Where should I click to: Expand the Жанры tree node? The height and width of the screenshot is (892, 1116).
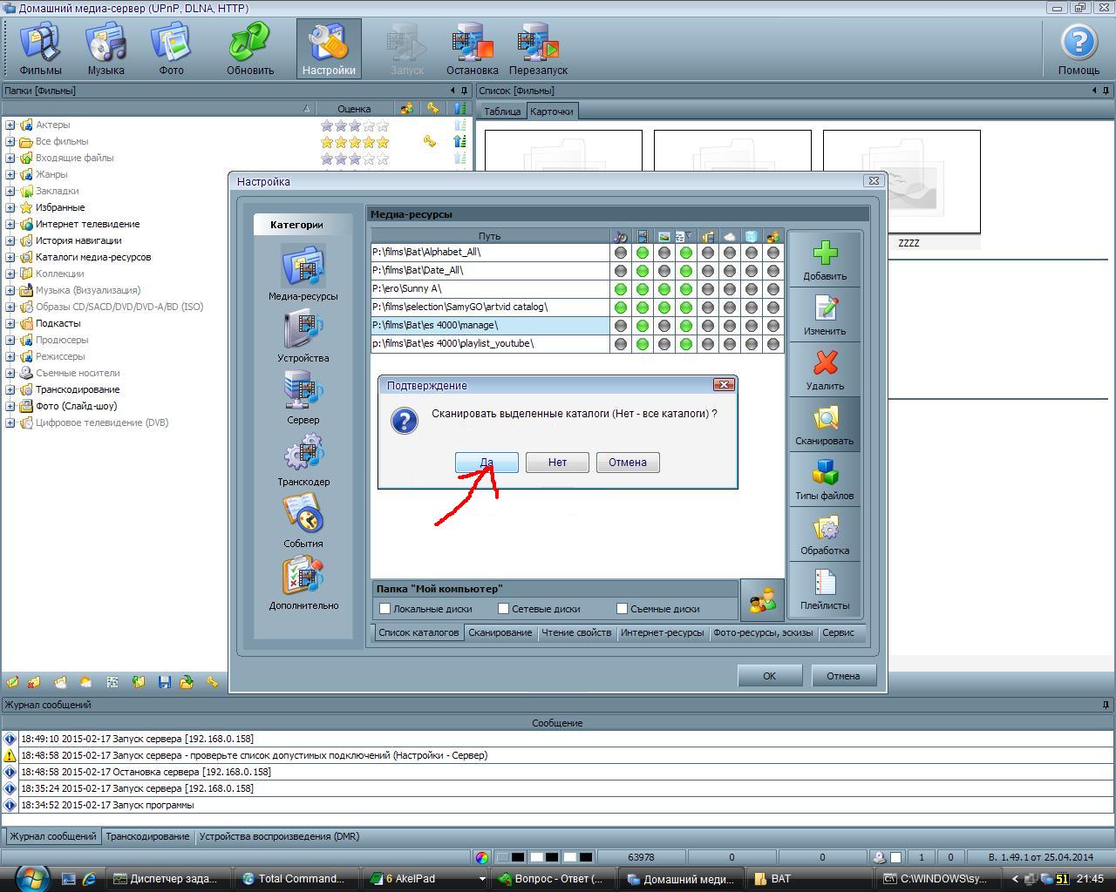click(x=10, y=175)
